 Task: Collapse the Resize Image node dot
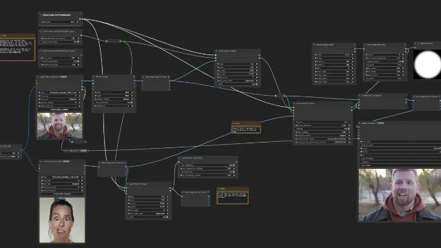[x=94, y=76]
